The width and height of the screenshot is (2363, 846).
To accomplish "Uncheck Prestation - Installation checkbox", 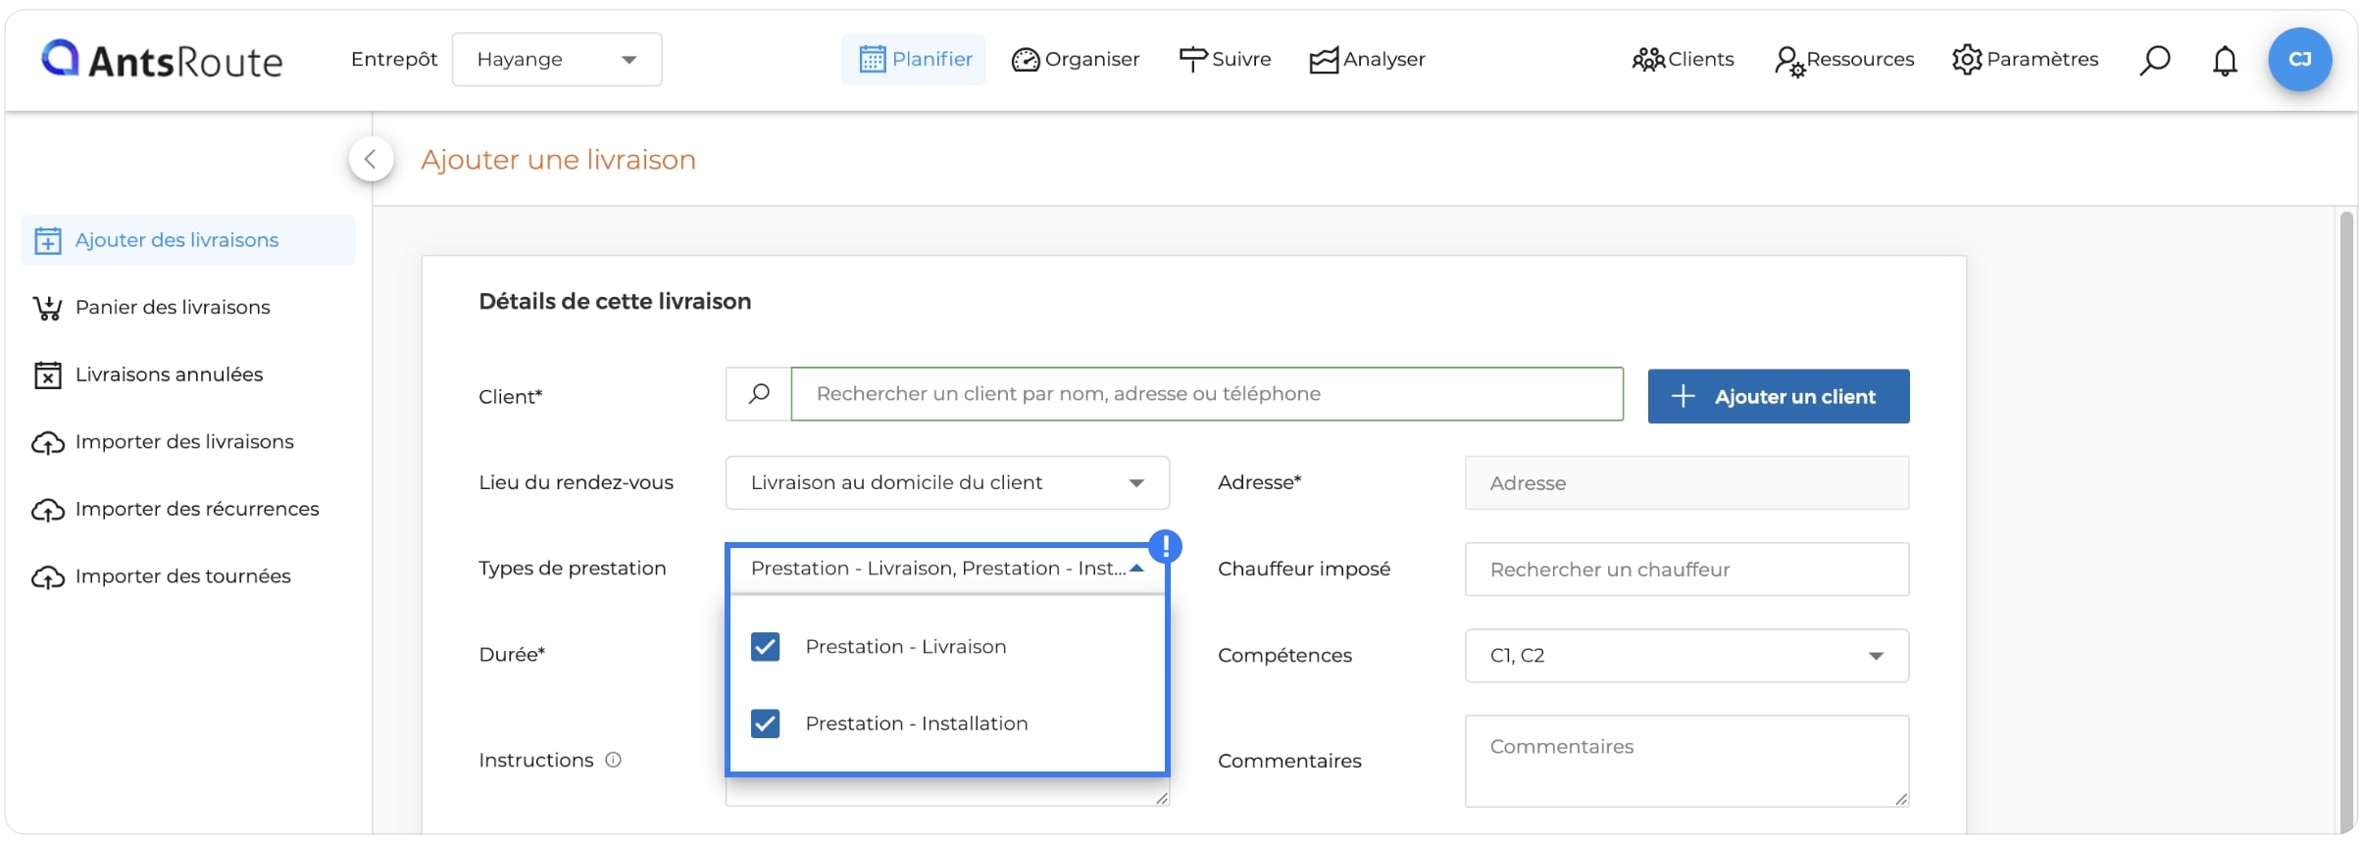I will [765, 723].
